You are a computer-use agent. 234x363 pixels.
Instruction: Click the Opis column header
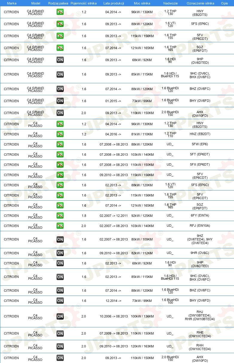[224, 3]
